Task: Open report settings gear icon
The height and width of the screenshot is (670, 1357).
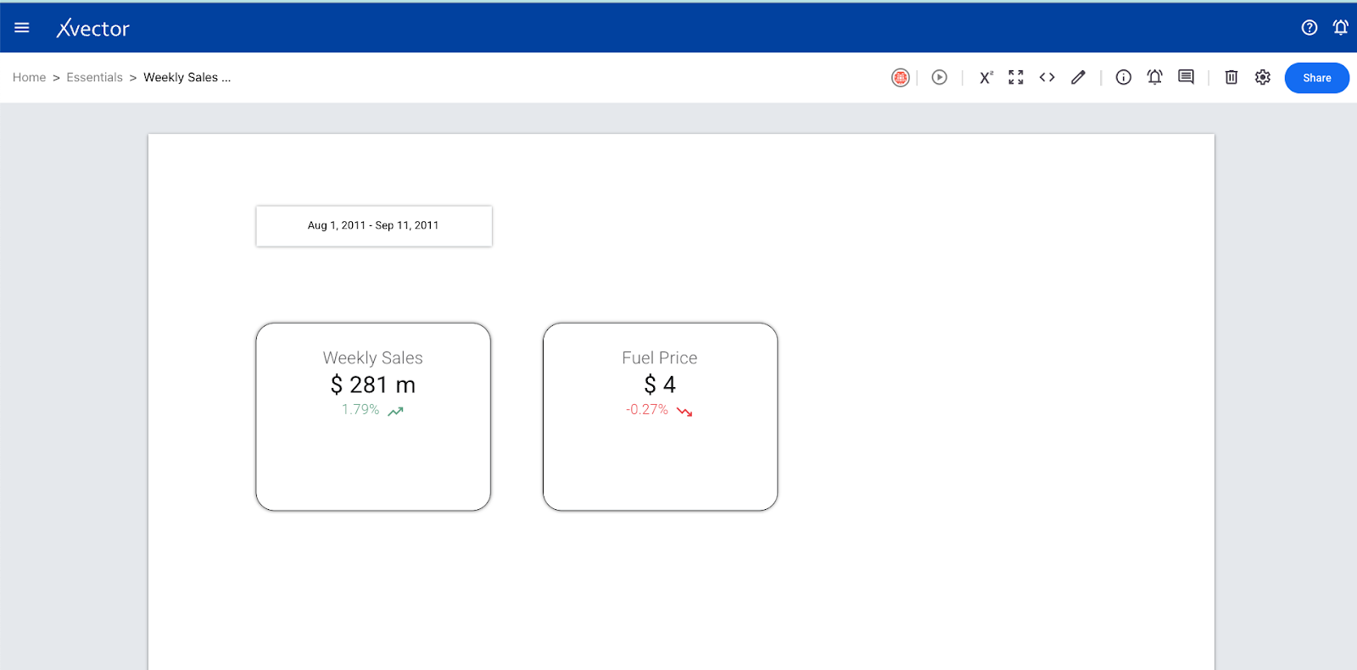Action: 1263,78
